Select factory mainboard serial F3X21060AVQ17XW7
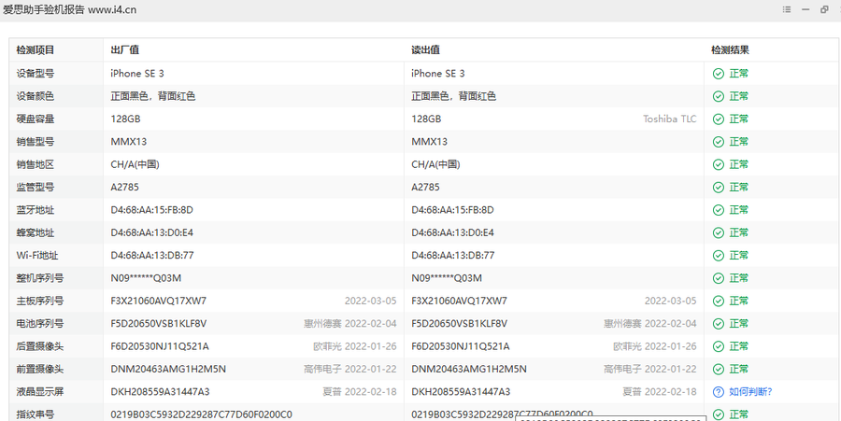Screen dimensions: 841x421 pyautogui.click(x=158, y=301)
